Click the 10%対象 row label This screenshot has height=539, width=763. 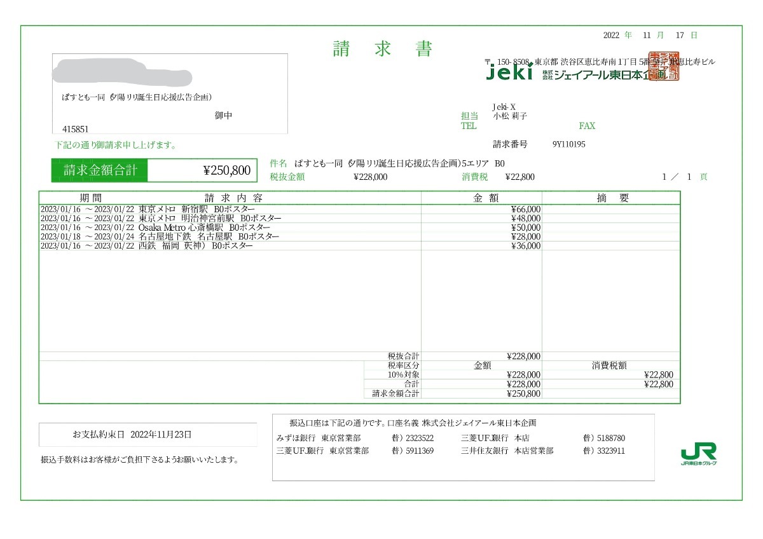[x=403, y=375]
